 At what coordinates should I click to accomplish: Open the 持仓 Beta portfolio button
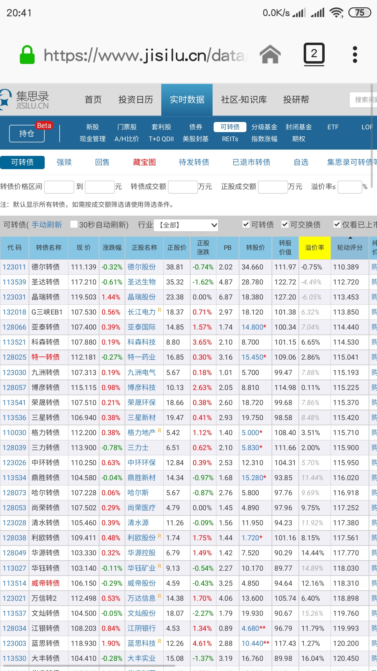tap(27, 133)
